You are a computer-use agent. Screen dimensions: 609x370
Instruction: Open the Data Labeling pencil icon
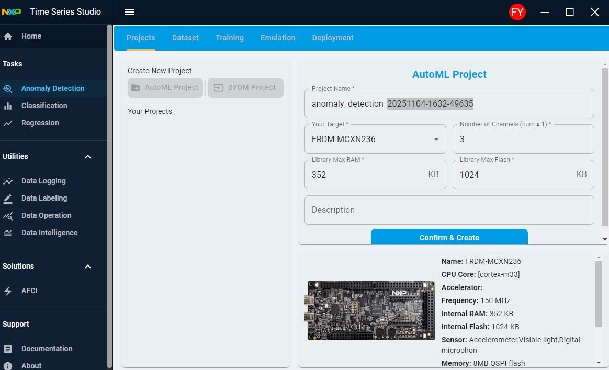[8, 199]
